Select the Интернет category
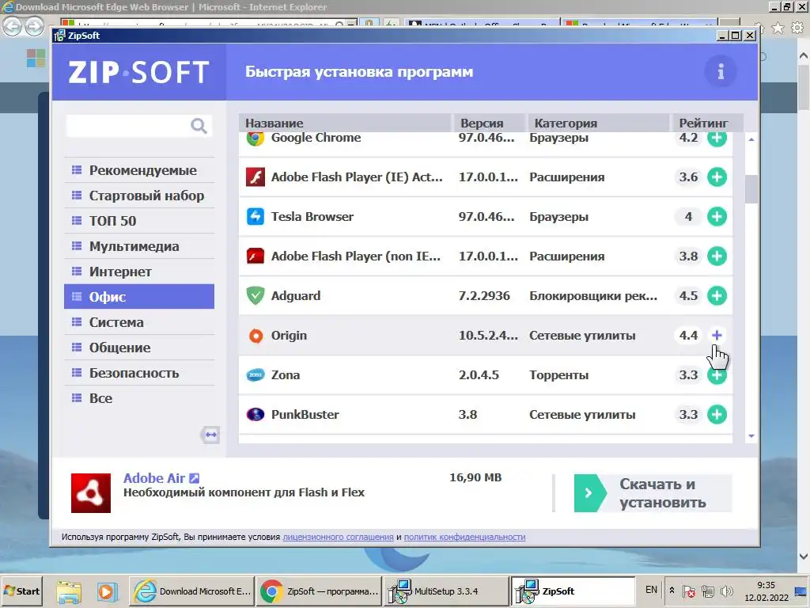The height and width of the screenshot is (608, 810). click(139, 272)
